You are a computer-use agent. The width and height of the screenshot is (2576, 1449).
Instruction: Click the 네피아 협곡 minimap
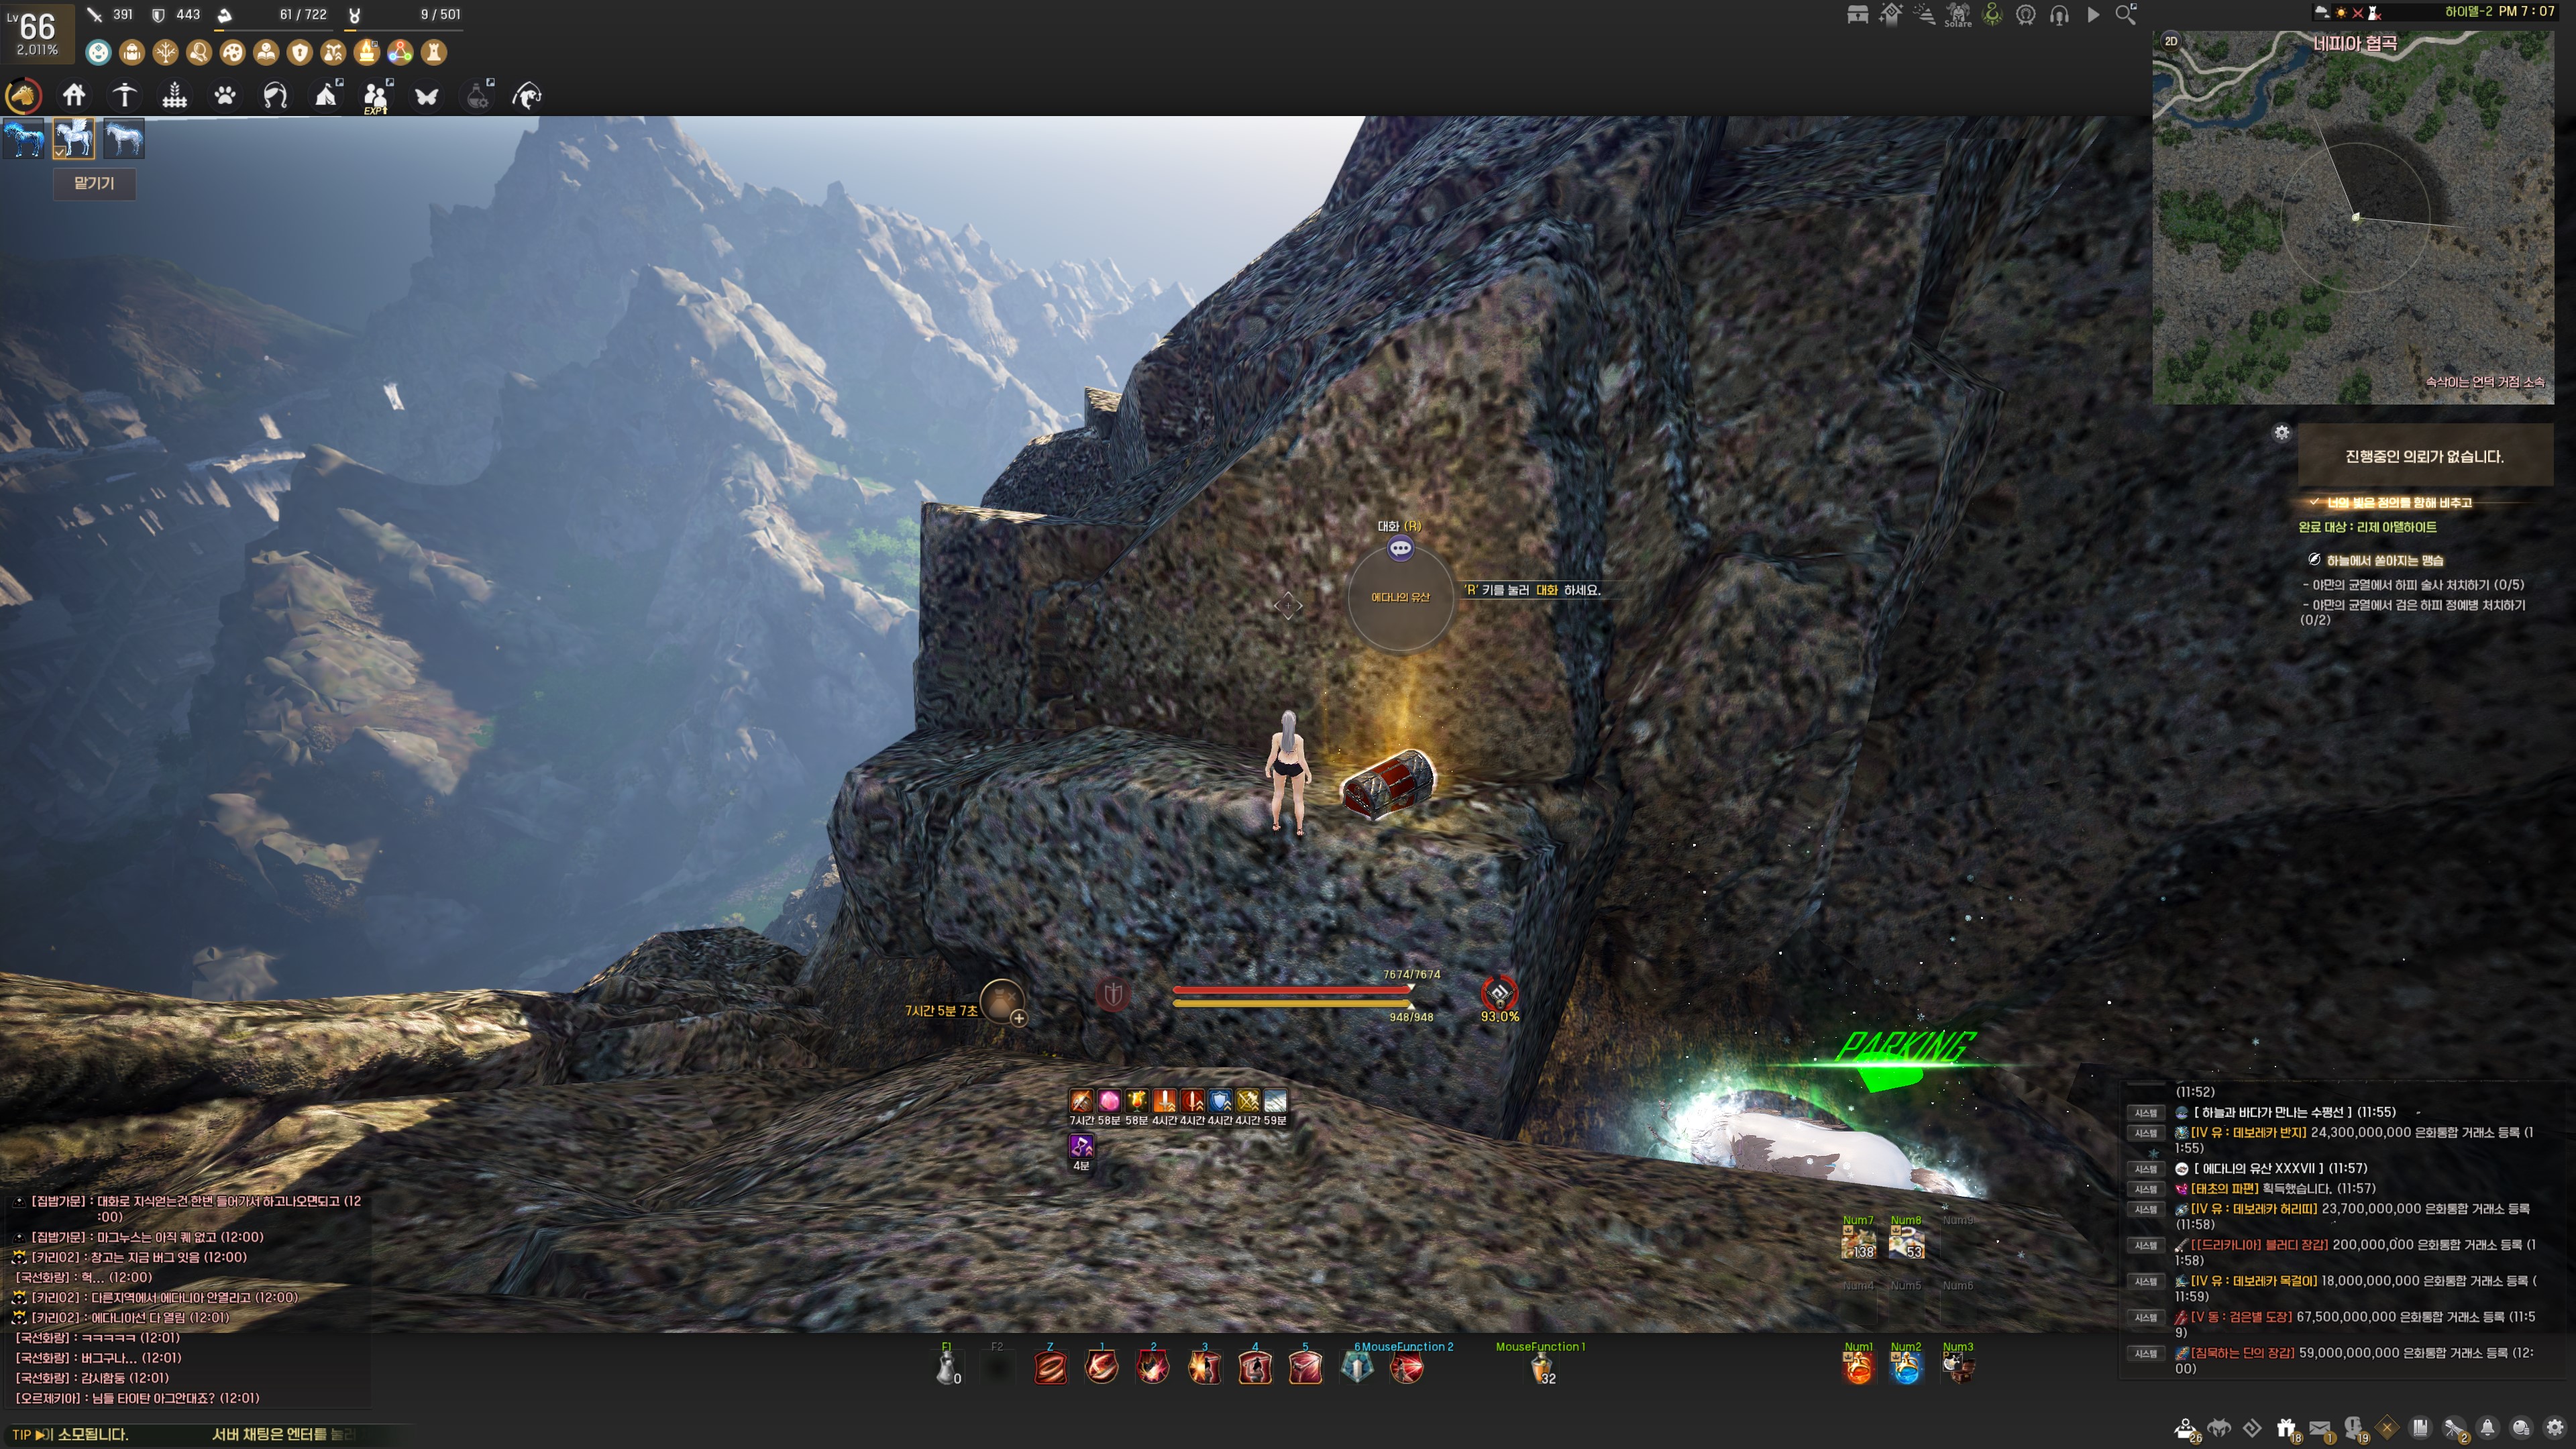pyautogui.click(x=2353, y=217)
